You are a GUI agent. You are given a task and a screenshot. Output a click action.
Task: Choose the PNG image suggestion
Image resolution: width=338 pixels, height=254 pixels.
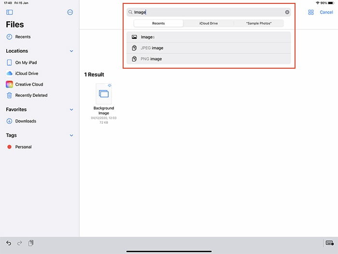(x=209, y=59)
